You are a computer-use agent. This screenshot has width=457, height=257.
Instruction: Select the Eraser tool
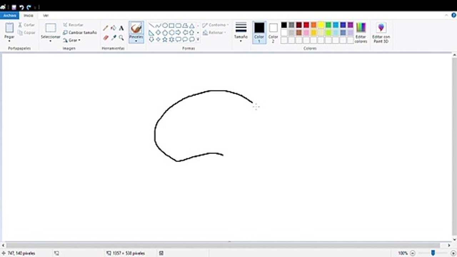[106, 37]
